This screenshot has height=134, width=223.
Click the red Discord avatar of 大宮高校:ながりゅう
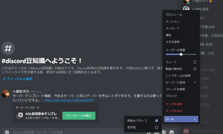click(186, 131)
